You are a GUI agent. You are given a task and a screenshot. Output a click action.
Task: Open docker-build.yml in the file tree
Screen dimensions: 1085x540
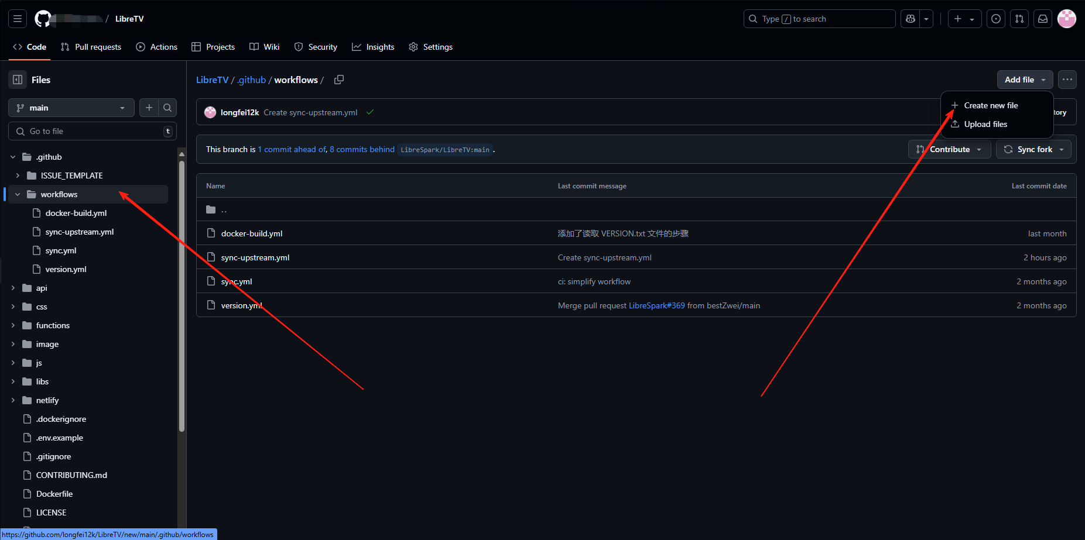[x=76, y=213]
